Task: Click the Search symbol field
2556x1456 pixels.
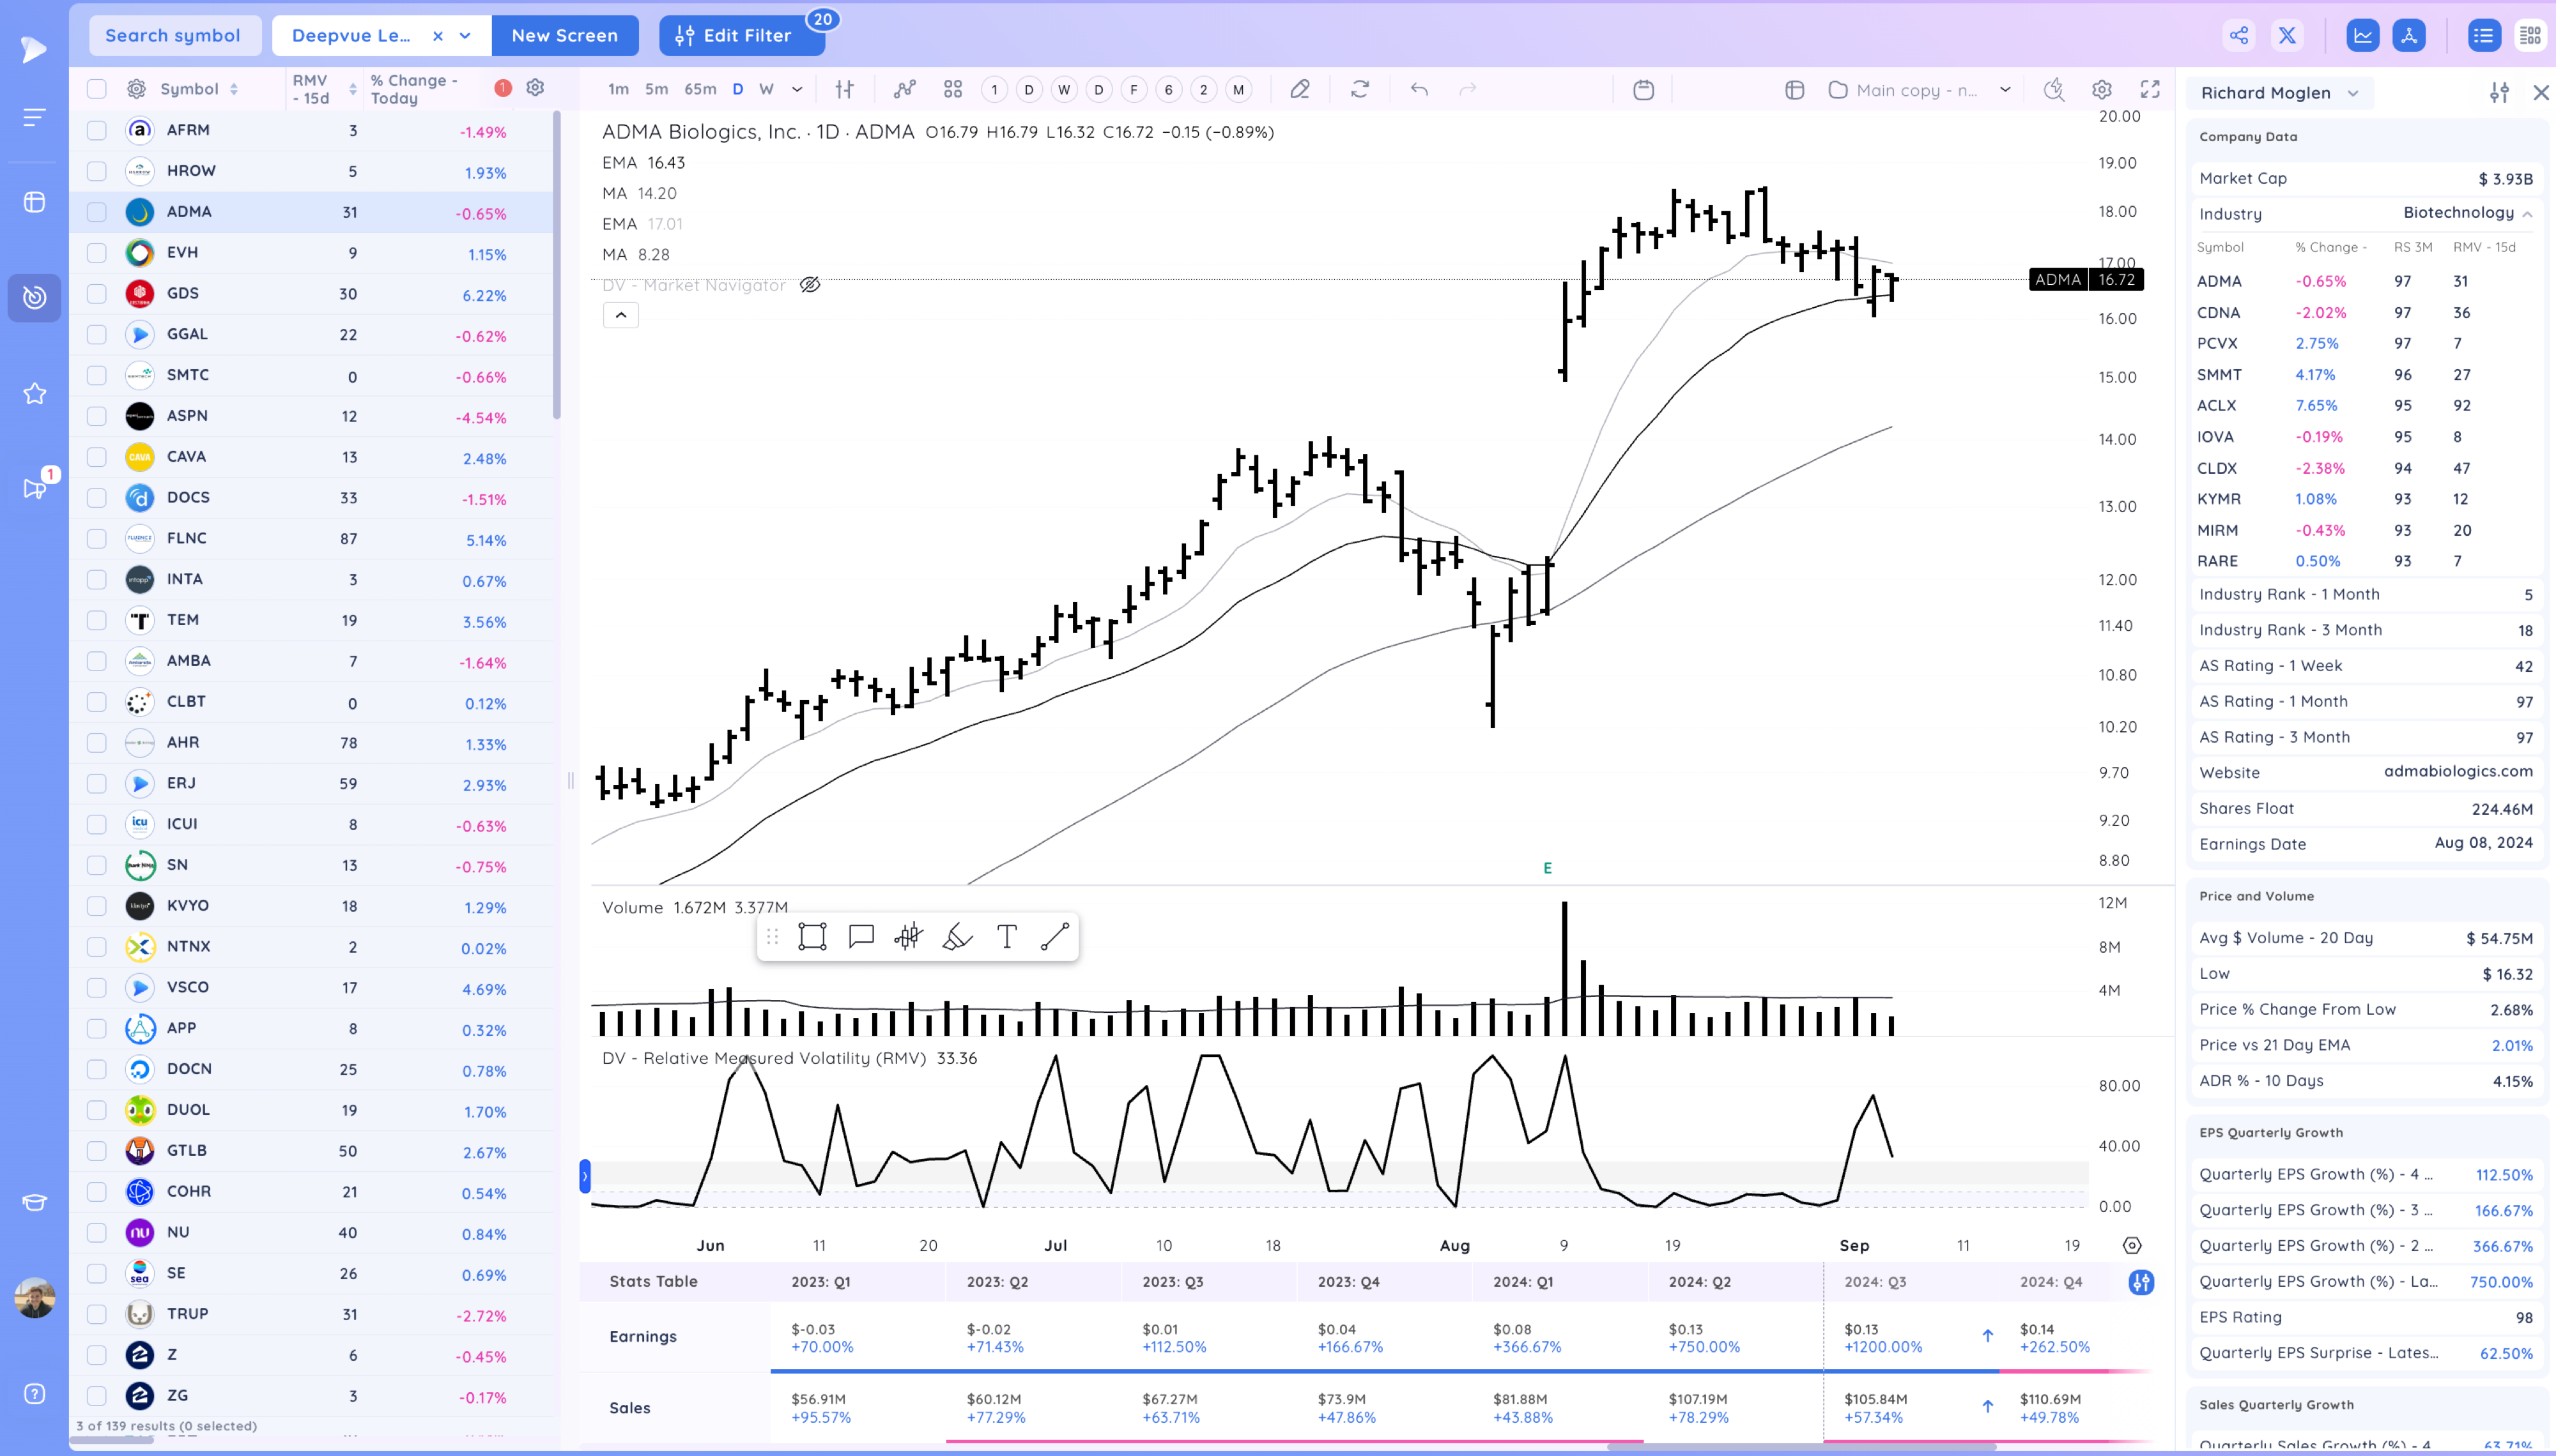Action: (x=173, y=36)
